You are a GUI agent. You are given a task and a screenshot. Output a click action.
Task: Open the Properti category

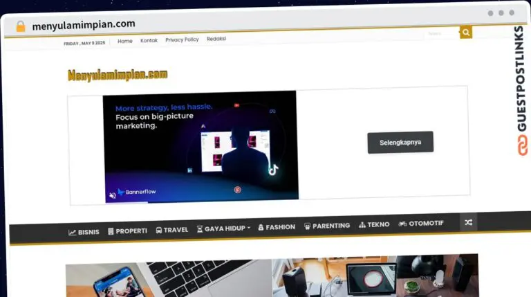click(x=128, y=231)
